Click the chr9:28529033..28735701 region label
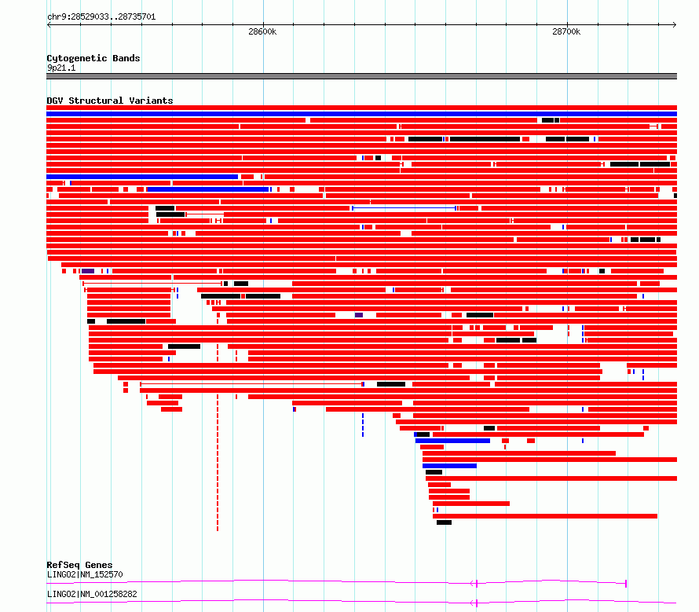 pos(101,17)
